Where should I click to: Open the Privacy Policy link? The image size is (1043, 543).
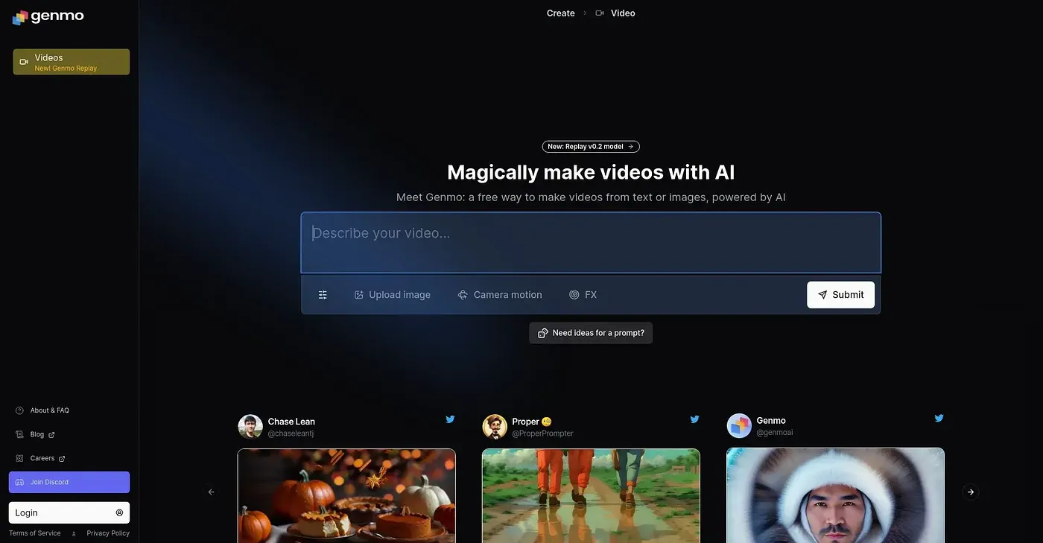coord(108,533)
